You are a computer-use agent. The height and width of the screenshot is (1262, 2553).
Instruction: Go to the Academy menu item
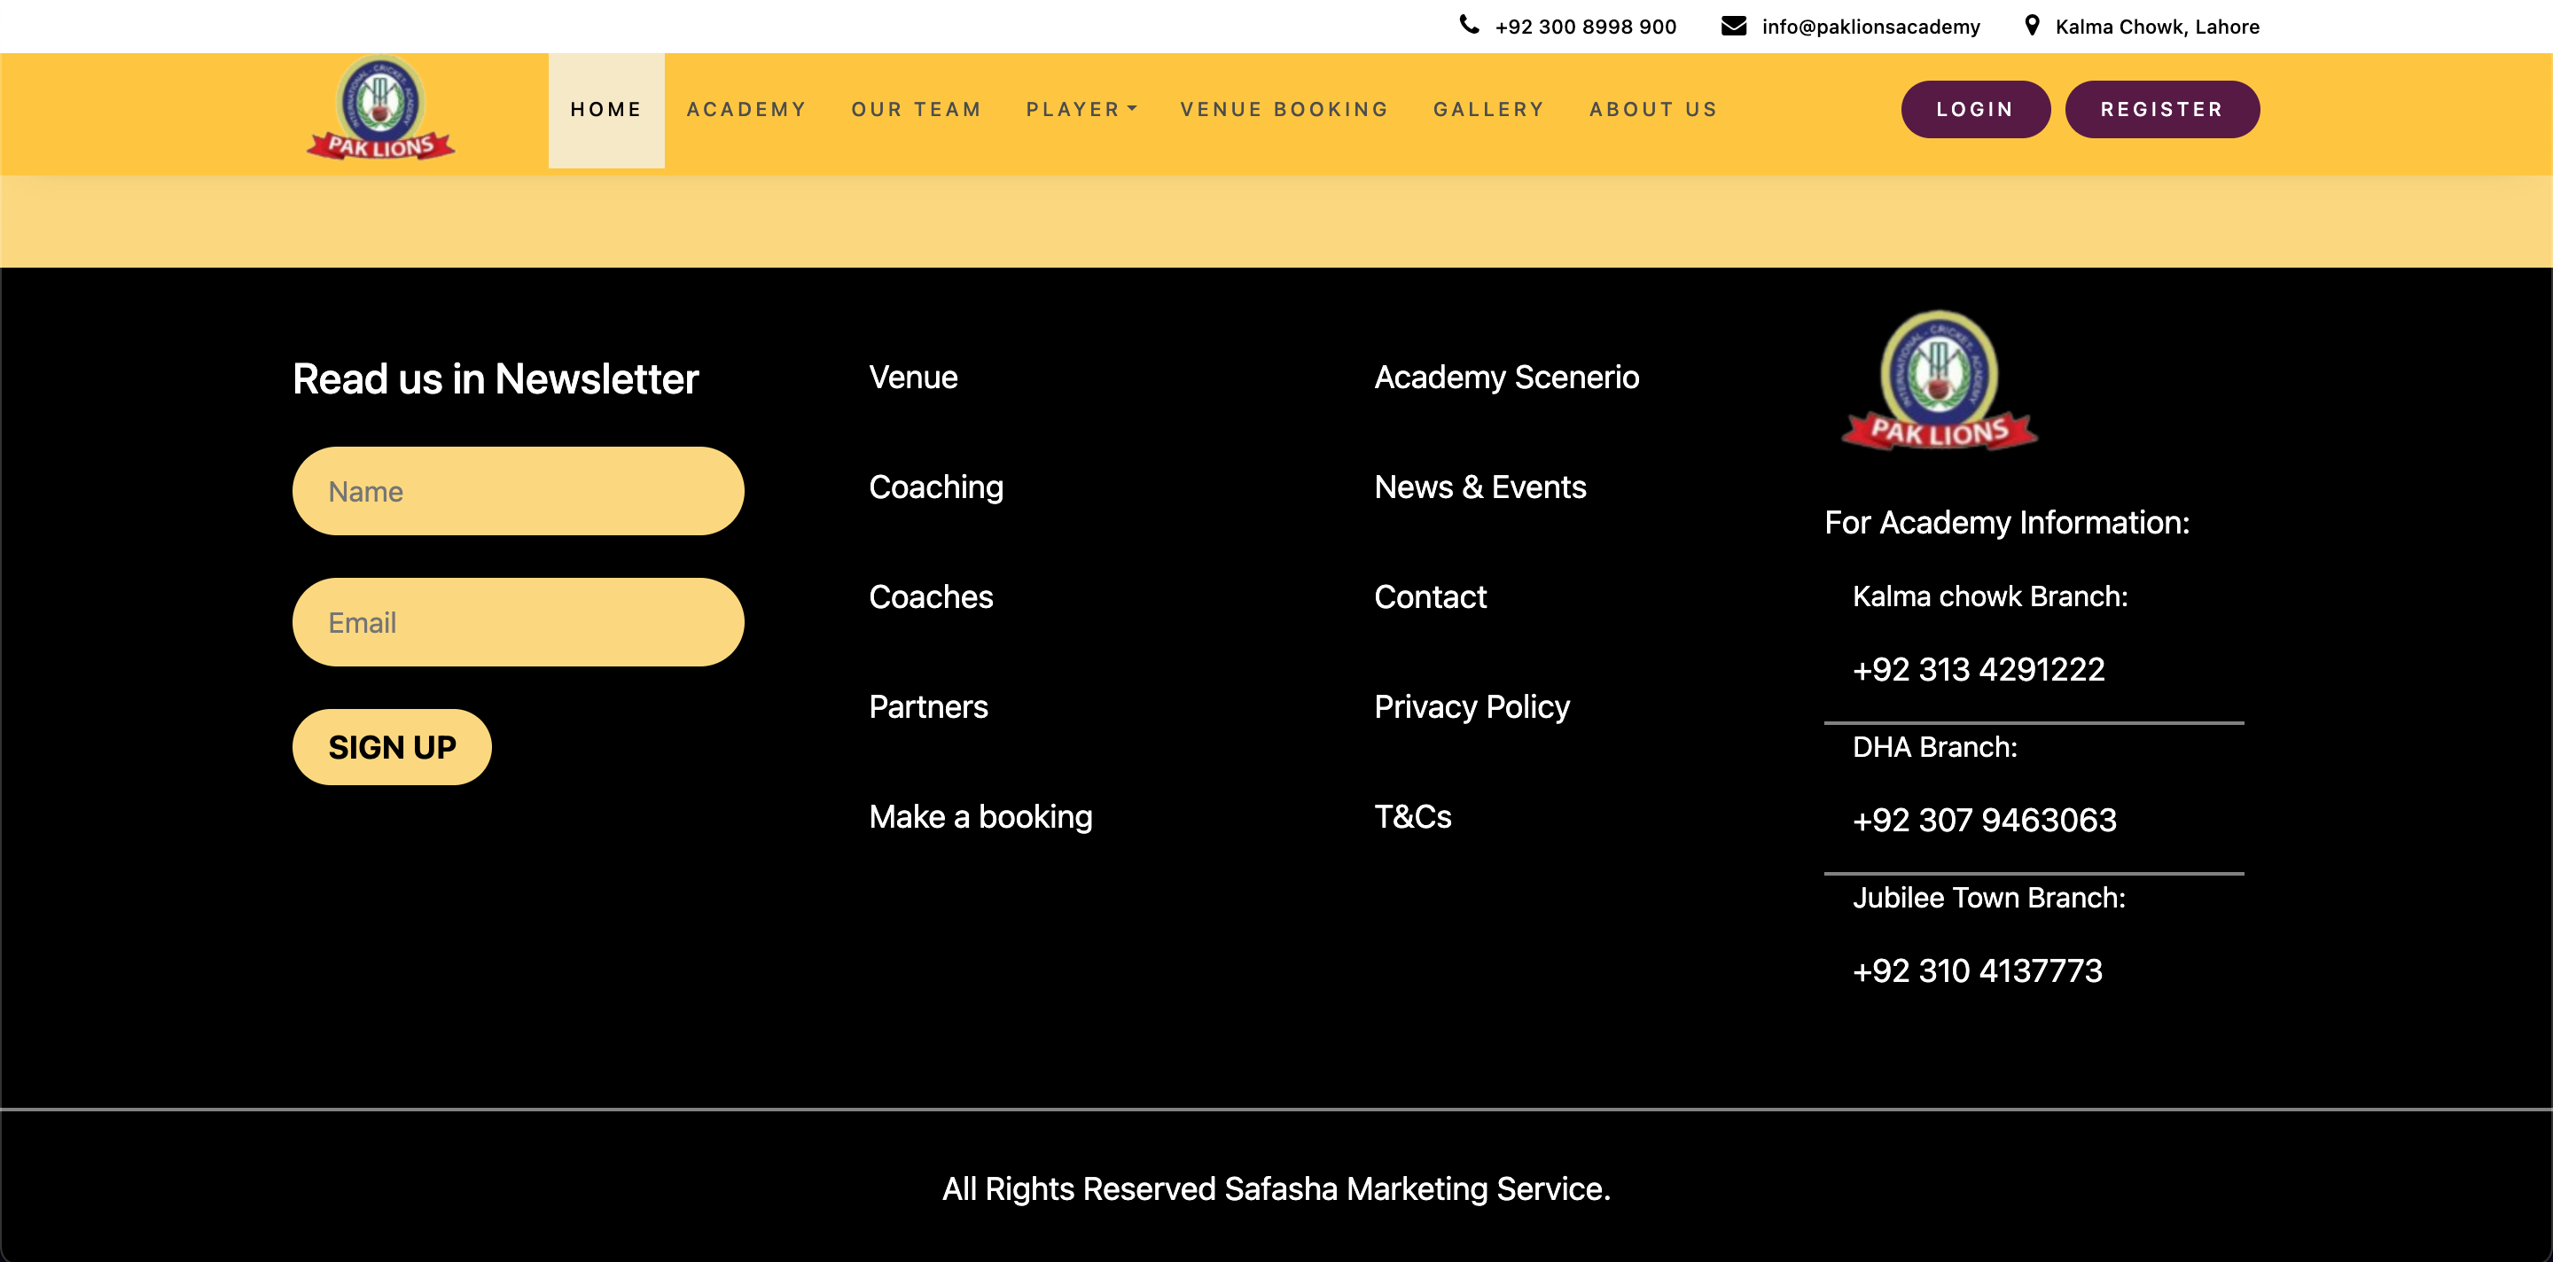point(746,109)
